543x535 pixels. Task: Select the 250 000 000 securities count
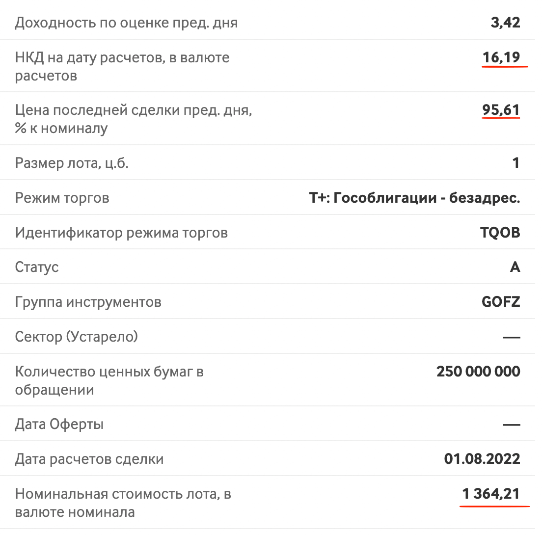click(x=478, y=371)
